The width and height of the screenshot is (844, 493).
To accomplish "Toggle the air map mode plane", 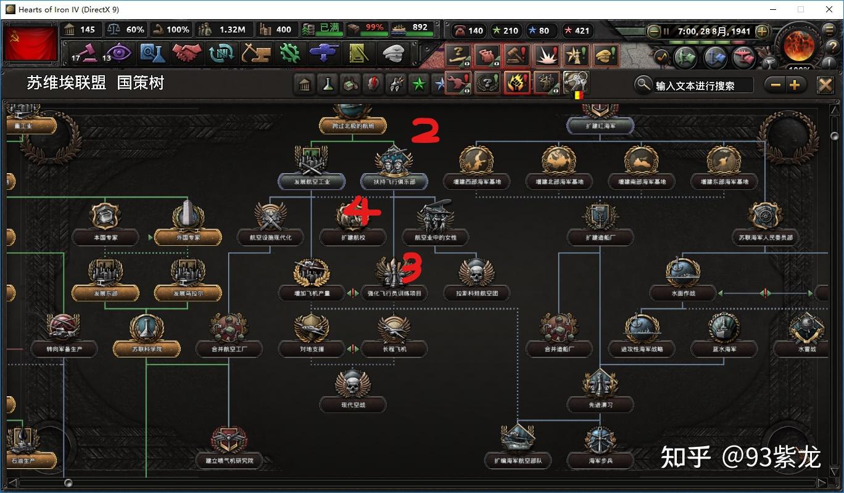I will (x=745, y=57).
